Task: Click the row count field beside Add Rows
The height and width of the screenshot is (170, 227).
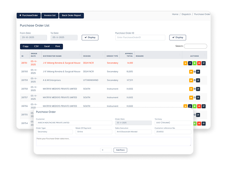Action: (106, 150)
